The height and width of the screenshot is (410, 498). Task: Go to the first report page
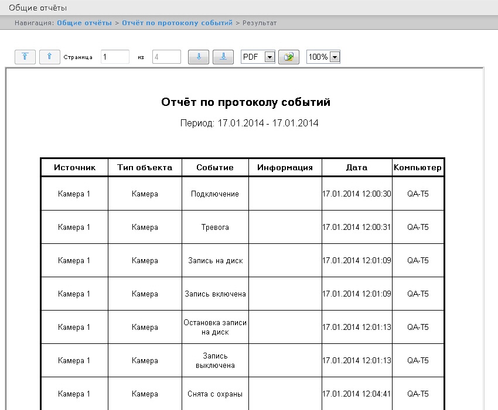pos(25,57)
